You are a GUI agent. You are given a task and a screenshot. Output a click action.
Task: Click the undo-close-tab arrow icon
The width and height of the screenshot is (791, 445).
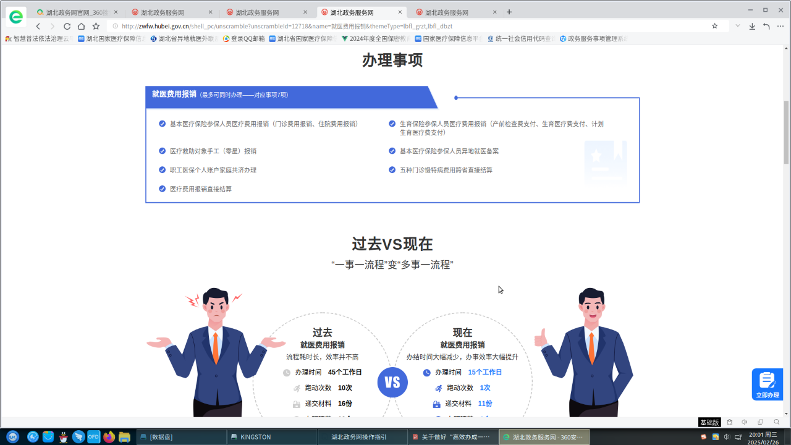pyautogui.click(x=766, y=27)
